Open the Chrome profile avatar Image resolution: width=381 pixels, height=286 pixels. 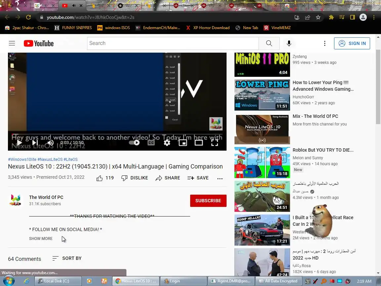363,17
